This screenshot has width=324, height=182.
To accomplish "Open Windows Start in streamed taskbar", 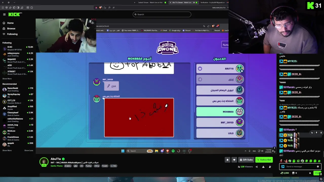I will coord(123,151).
